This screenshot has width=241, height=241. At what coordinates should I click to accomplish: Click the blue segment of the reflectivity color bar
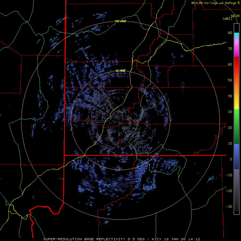point(236,157)
